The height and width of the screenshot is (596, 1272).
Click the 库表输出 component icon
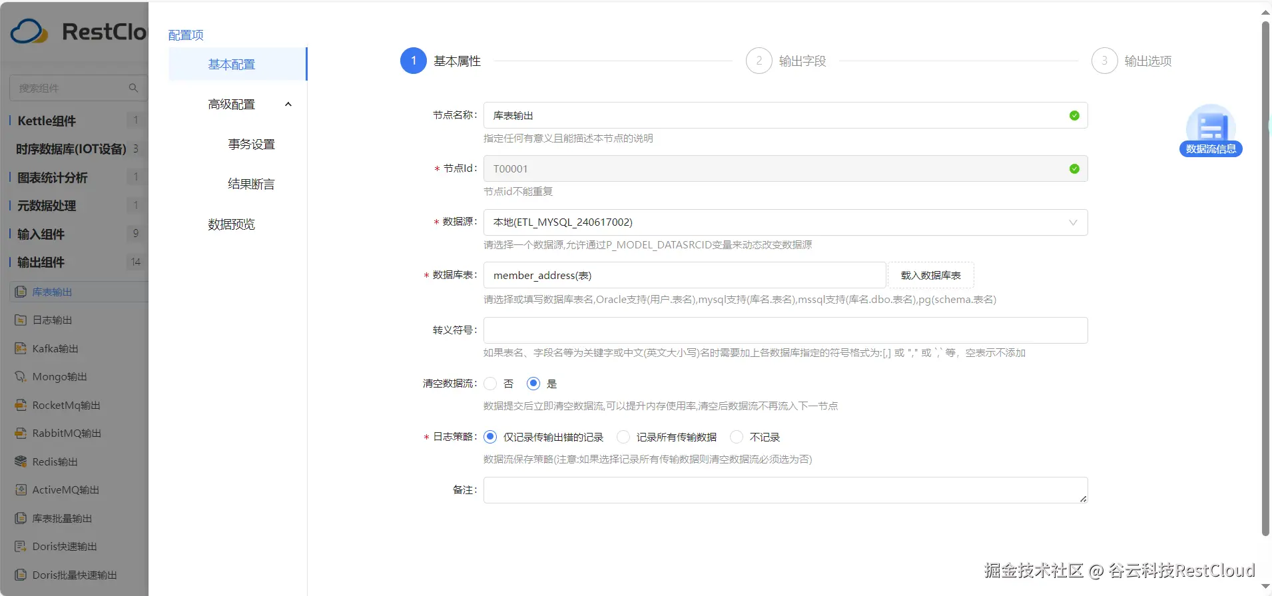coord(21,292)
